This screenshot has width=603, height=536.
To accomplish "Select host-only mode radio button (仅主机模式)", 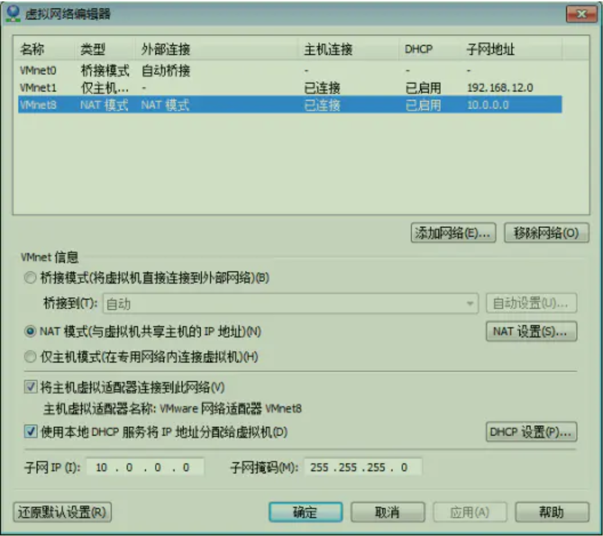I will pyautogui.click(x=30, y=357).
